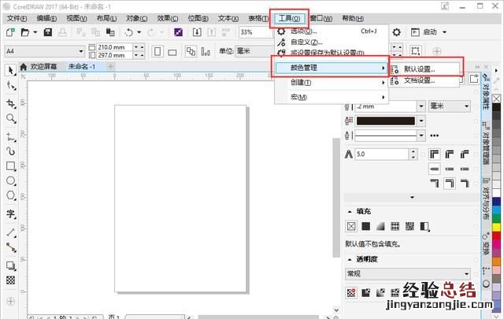Open the outline color dropdown arrow
This screenshot has height=319, width=504.
[421, 121]
